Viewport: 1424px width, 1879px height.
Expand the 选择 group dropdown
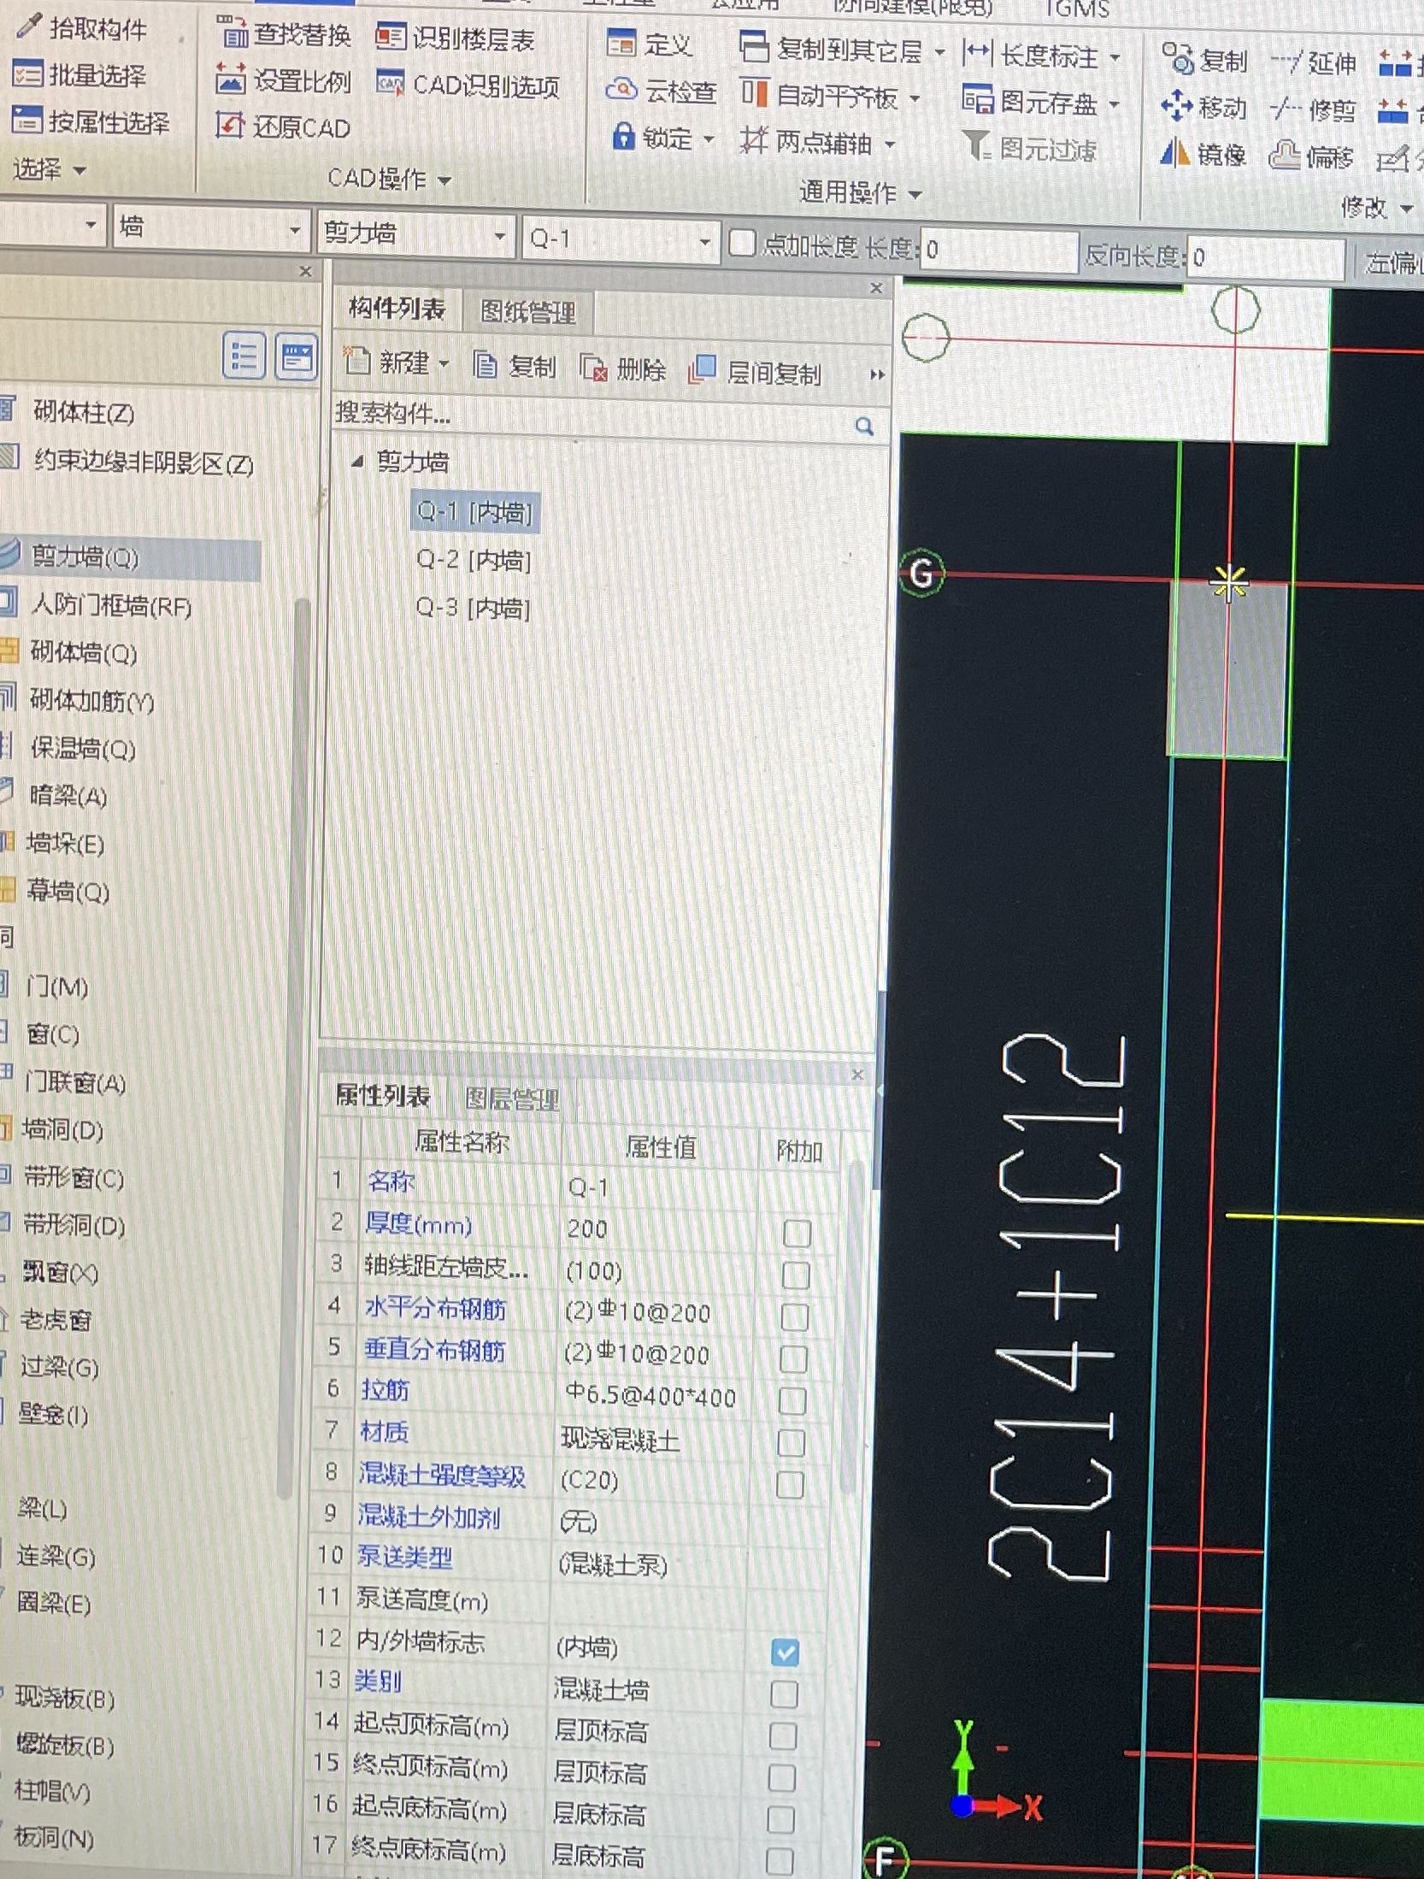(79, 170)
